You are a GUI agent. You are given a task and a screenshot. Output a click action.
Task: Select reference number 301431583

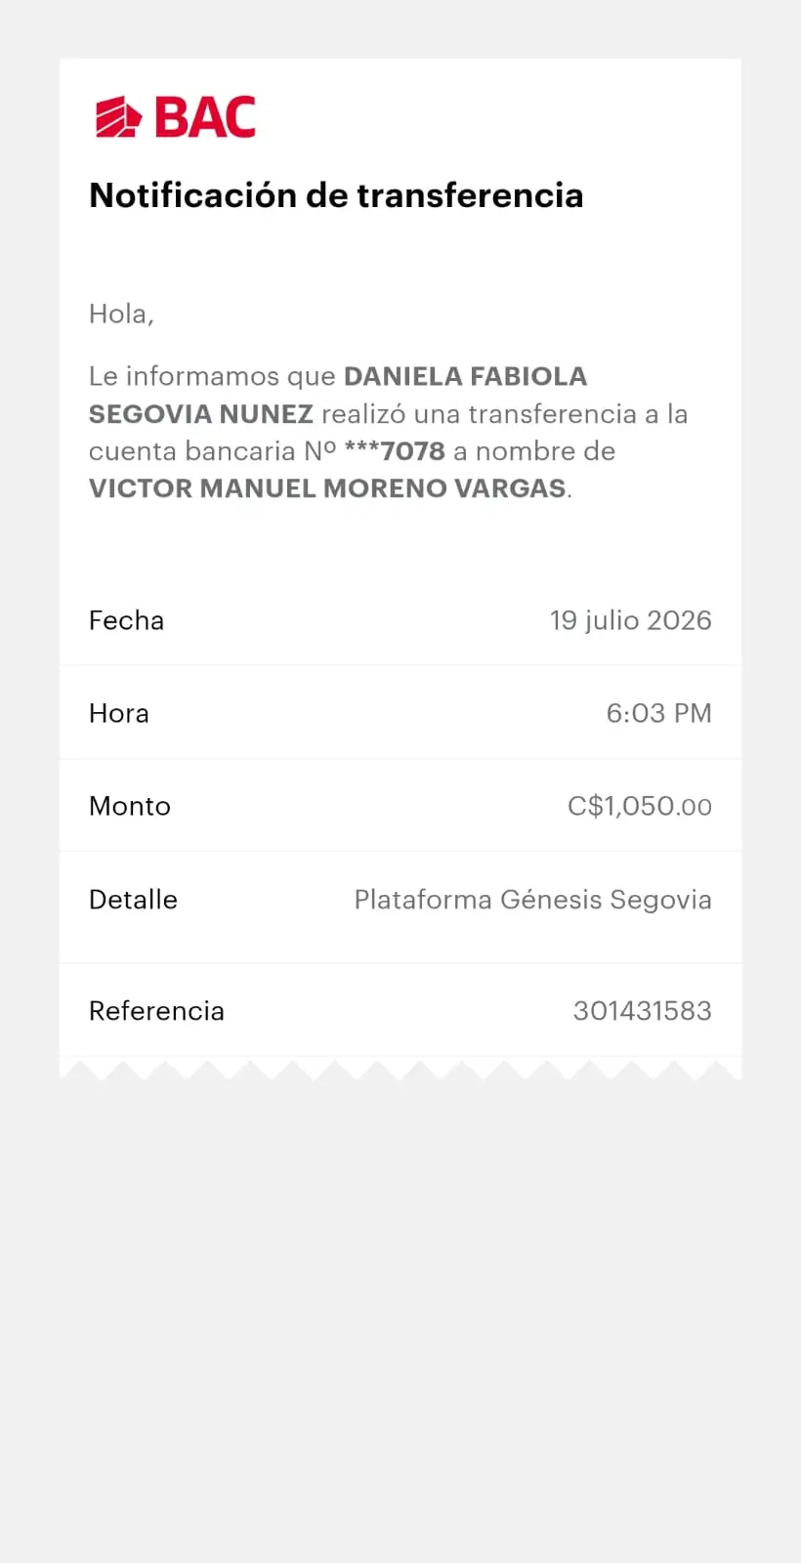pos(643,1011)
